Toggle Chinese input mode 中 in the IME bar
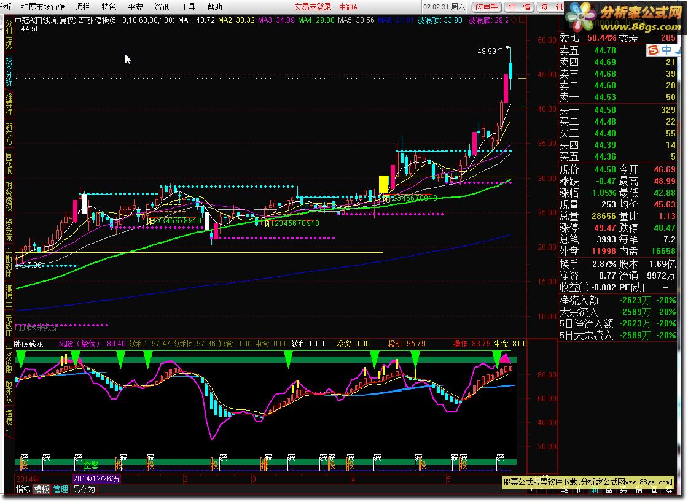 666,50
